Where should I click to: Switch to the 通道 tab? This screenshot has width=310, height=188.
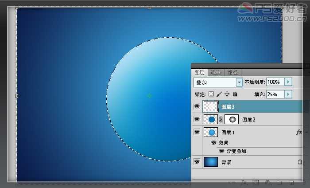pyautogui.click(x=216, y=72)
